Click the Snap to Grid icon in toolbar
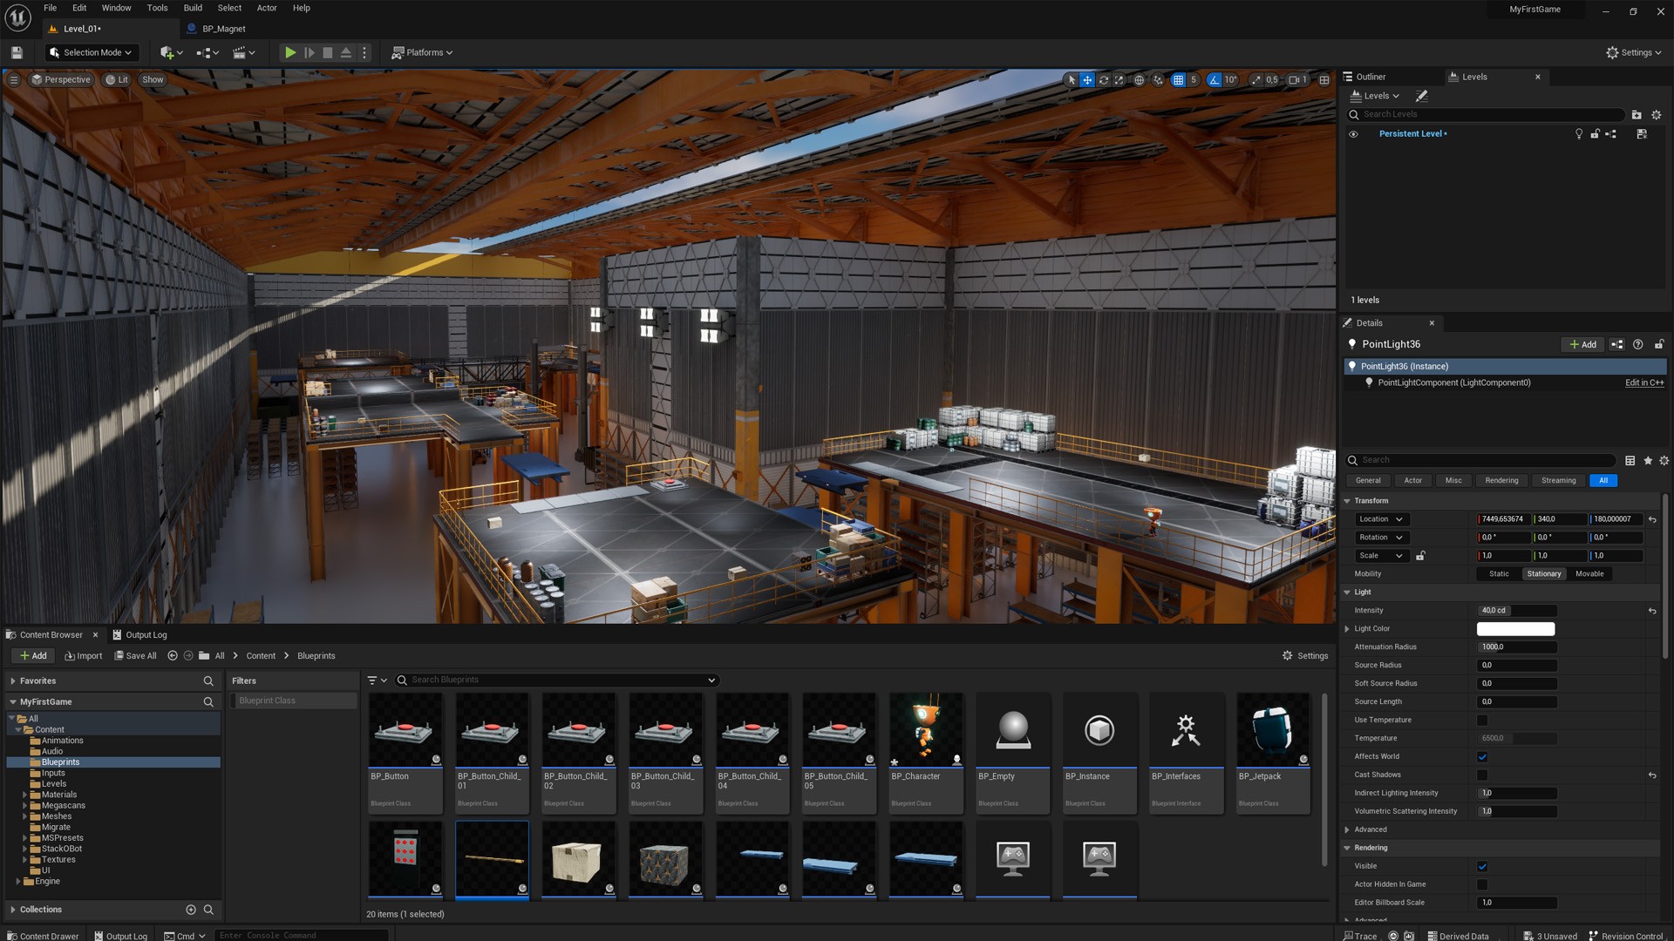 coord(1177,79)
